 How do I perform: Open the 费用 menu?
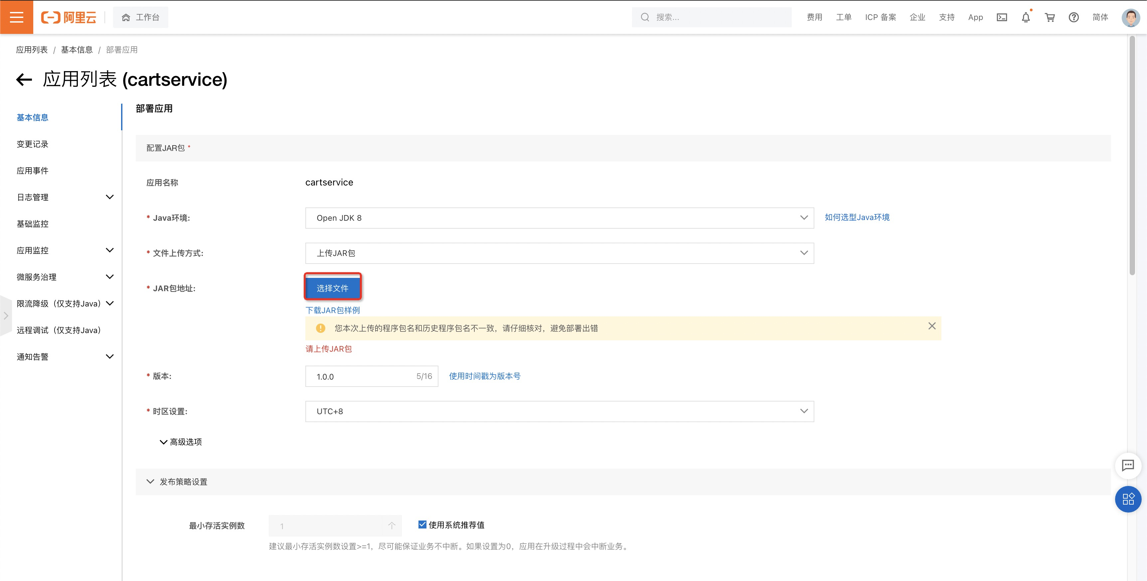[814, 17]
